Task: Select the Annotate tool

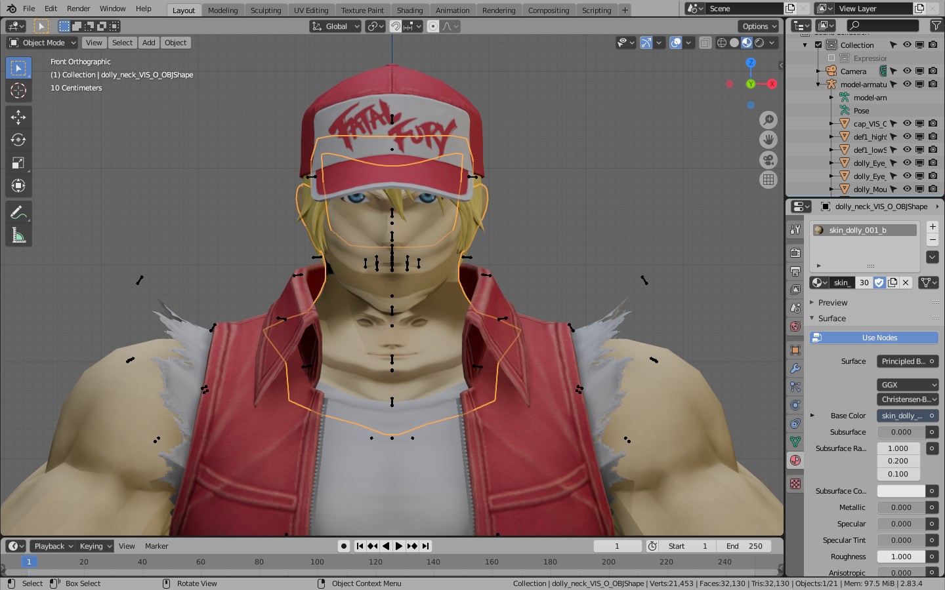Action: coord(18,212)
